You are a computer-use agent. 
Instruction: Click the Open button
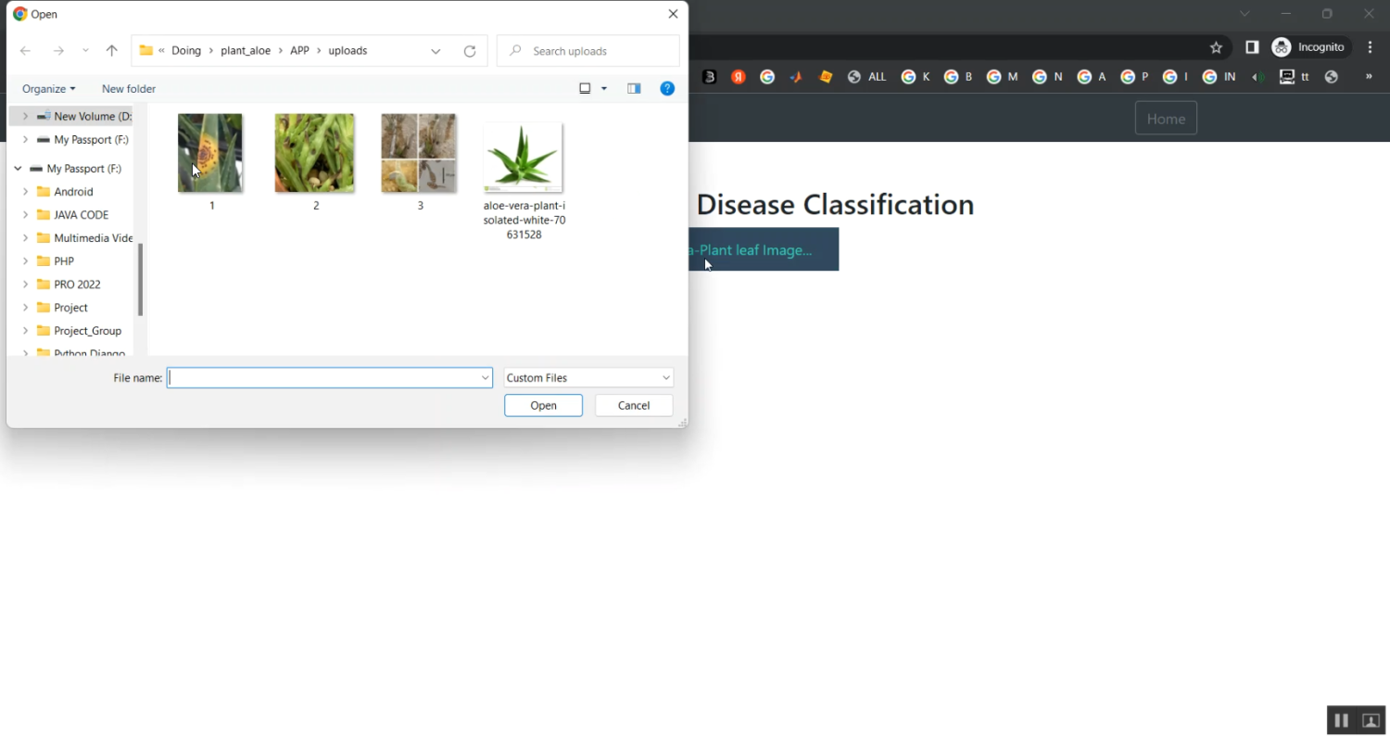click(x=544, y=406)
